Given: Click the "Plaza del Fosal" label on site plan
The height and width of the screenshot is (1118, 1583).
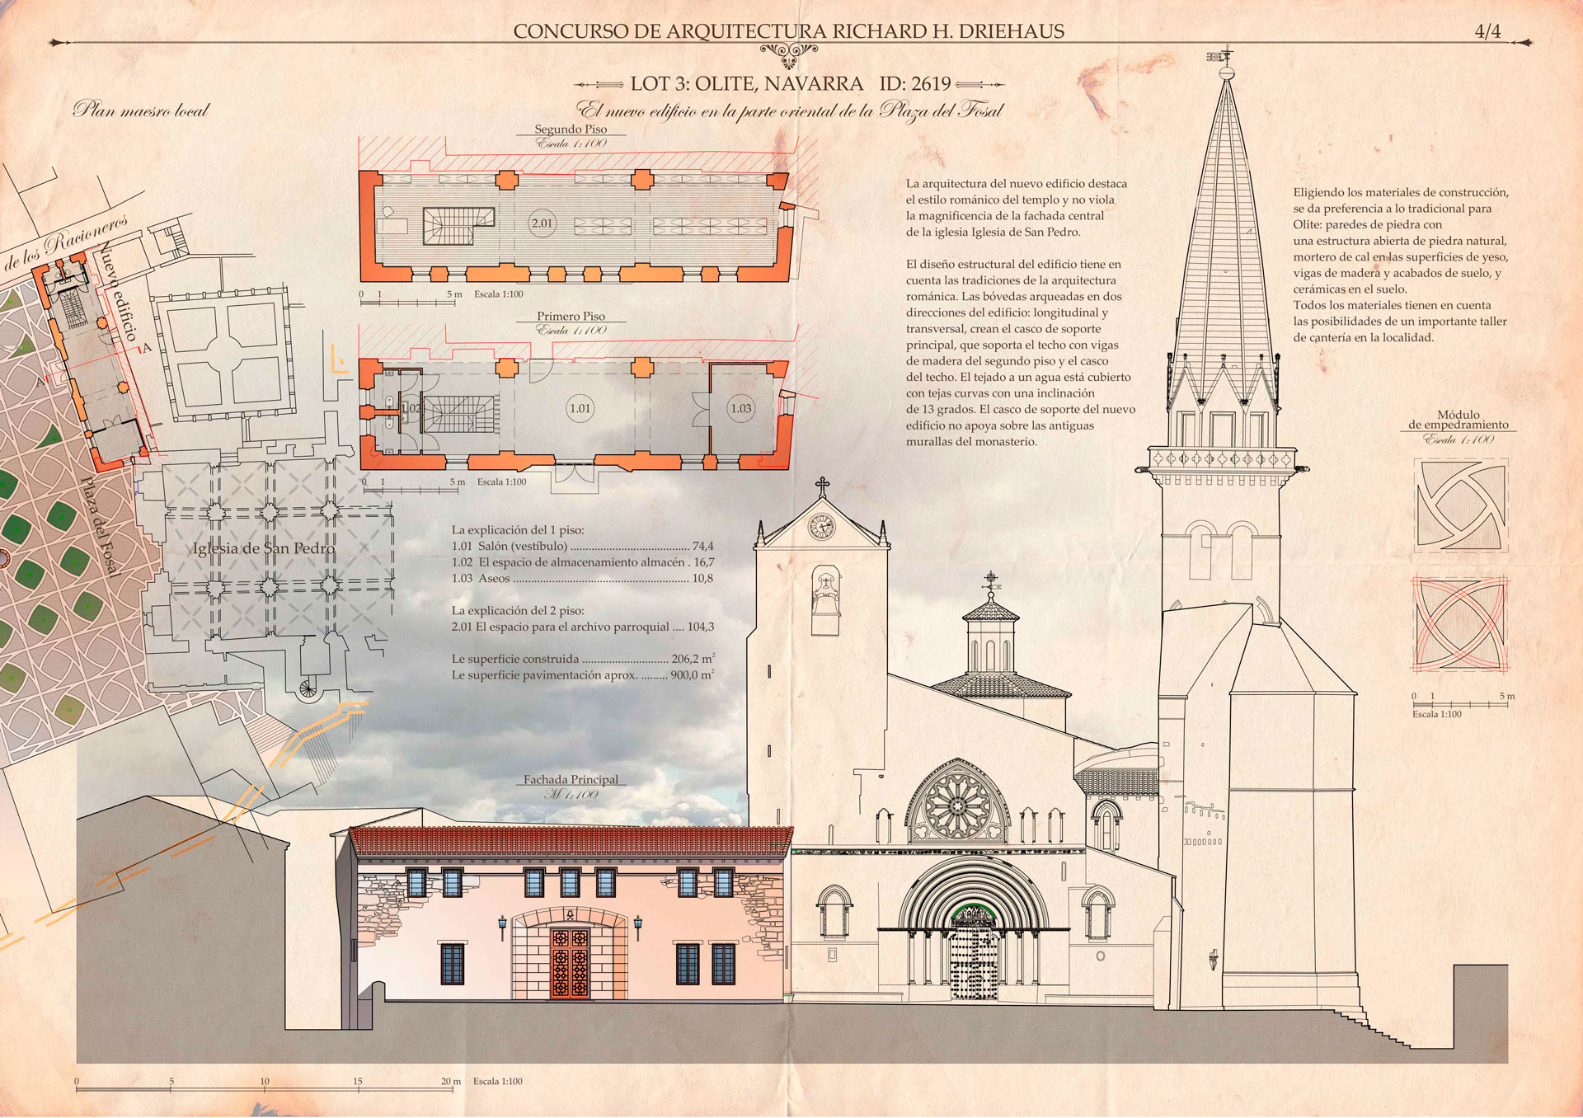Looking at the screenshot, I should pos(102,526).
